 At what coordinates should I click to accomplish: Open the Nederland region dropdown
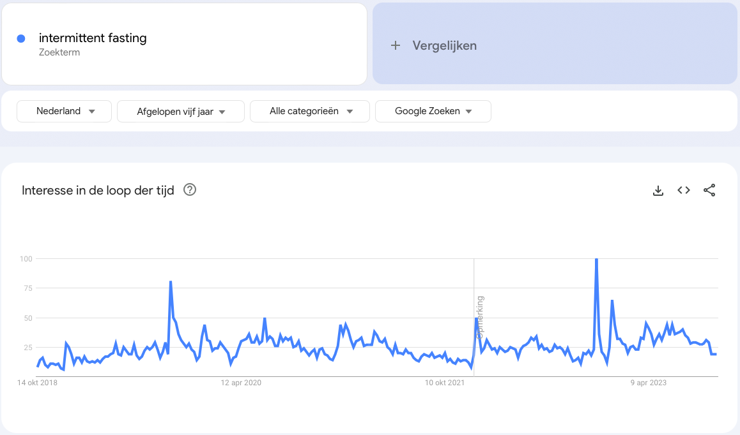[x=64, y=111]
